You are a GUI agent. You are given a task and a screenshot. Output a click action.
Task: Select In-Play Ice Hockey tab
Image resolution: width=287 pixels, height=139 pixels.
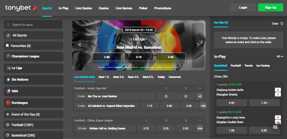tap(263, 65)
